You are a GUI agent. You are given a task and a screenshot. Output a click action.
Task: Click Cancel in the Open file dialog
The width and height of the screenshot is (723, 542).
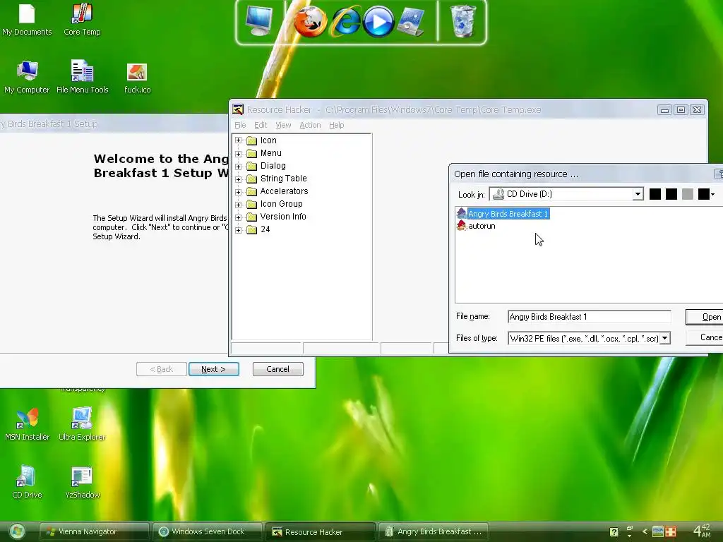click(x=705, y=337)
